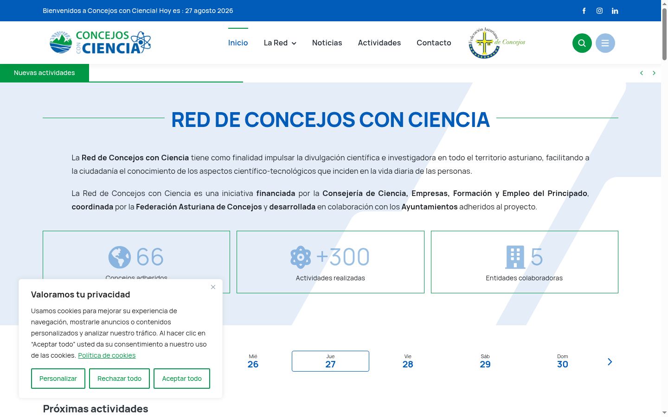Click the globe icon beside 66

click(120, 257)
